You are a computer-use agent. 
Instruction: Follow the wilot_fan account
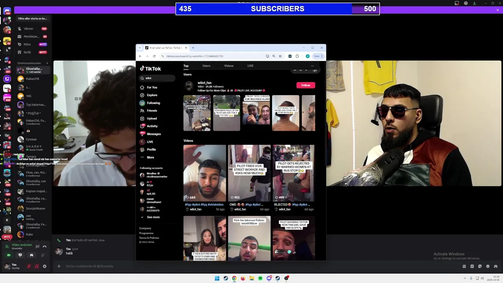tap(306, 85)
